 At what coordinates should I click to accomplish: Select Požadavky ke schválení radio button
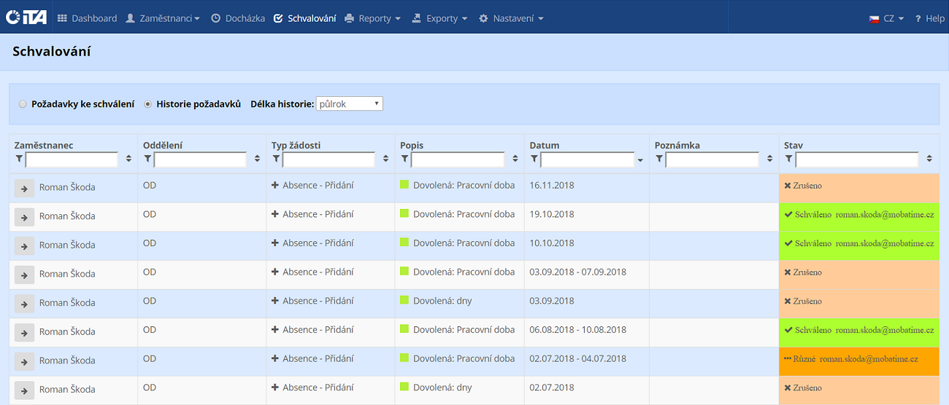pos(23,104)
